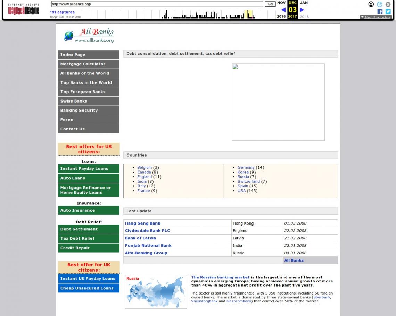Click the Wayback URL input field

pos(157,4)
